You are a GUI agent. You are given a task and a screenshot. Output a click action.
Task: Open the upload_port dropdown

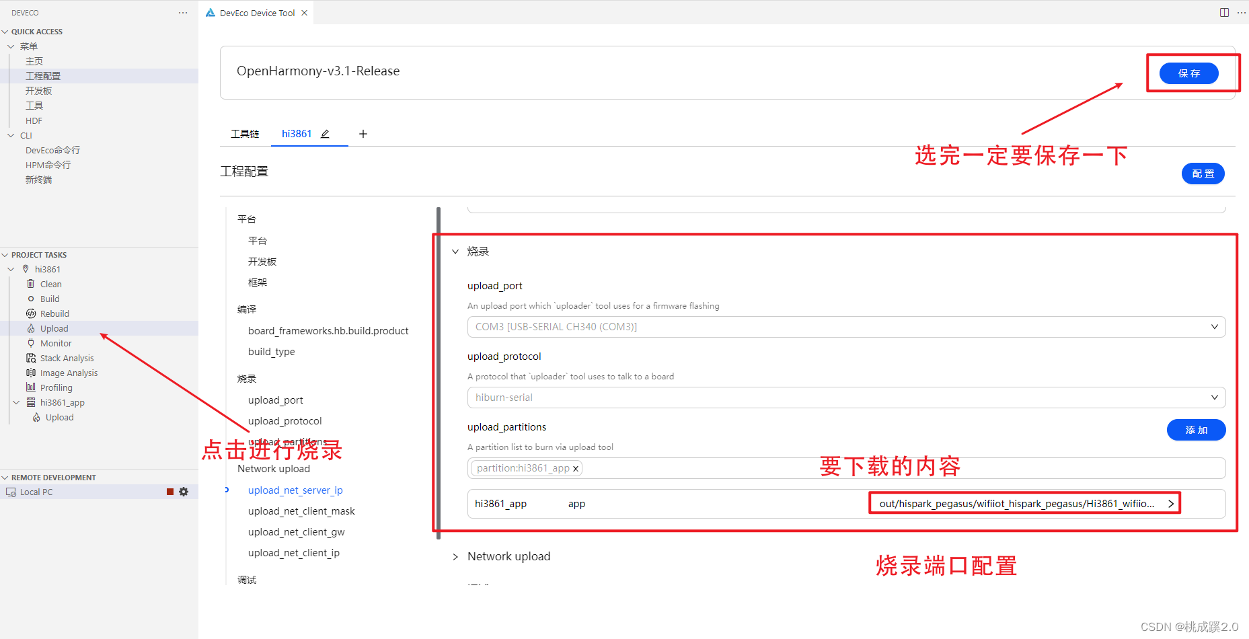(x=846, y=327)
